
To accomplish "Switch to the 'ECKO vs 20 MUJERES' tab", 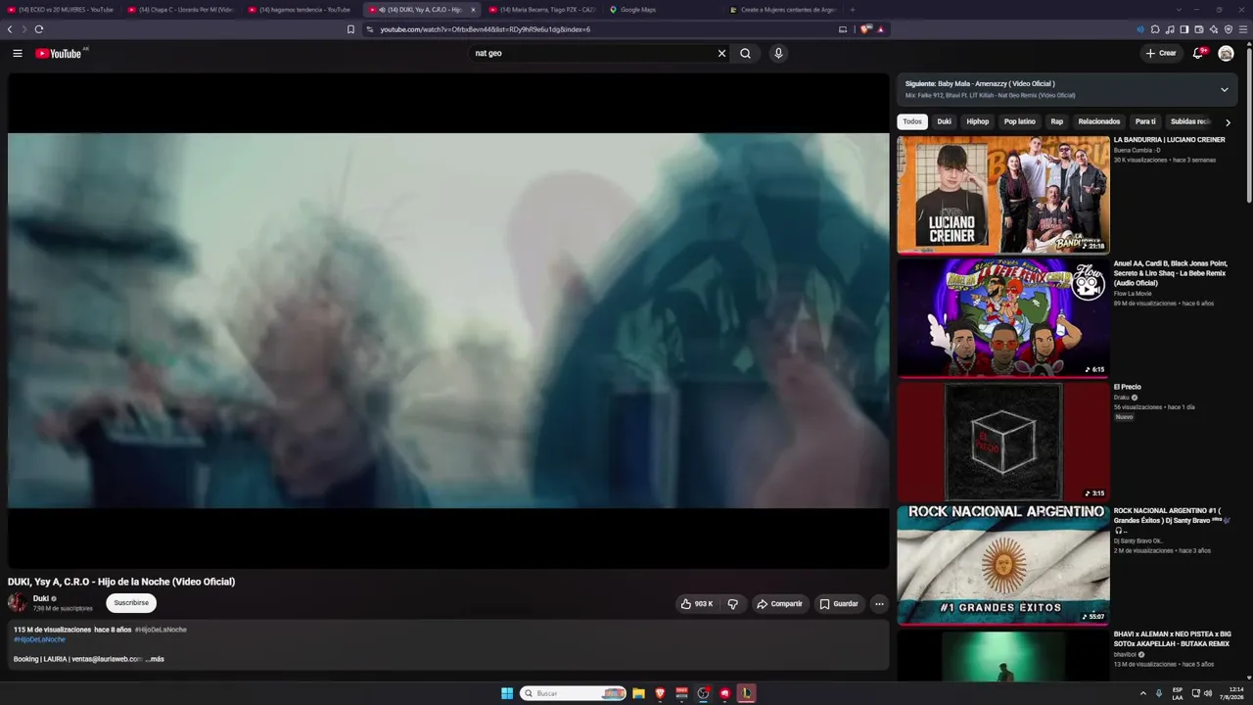I will tap(60, 10).
